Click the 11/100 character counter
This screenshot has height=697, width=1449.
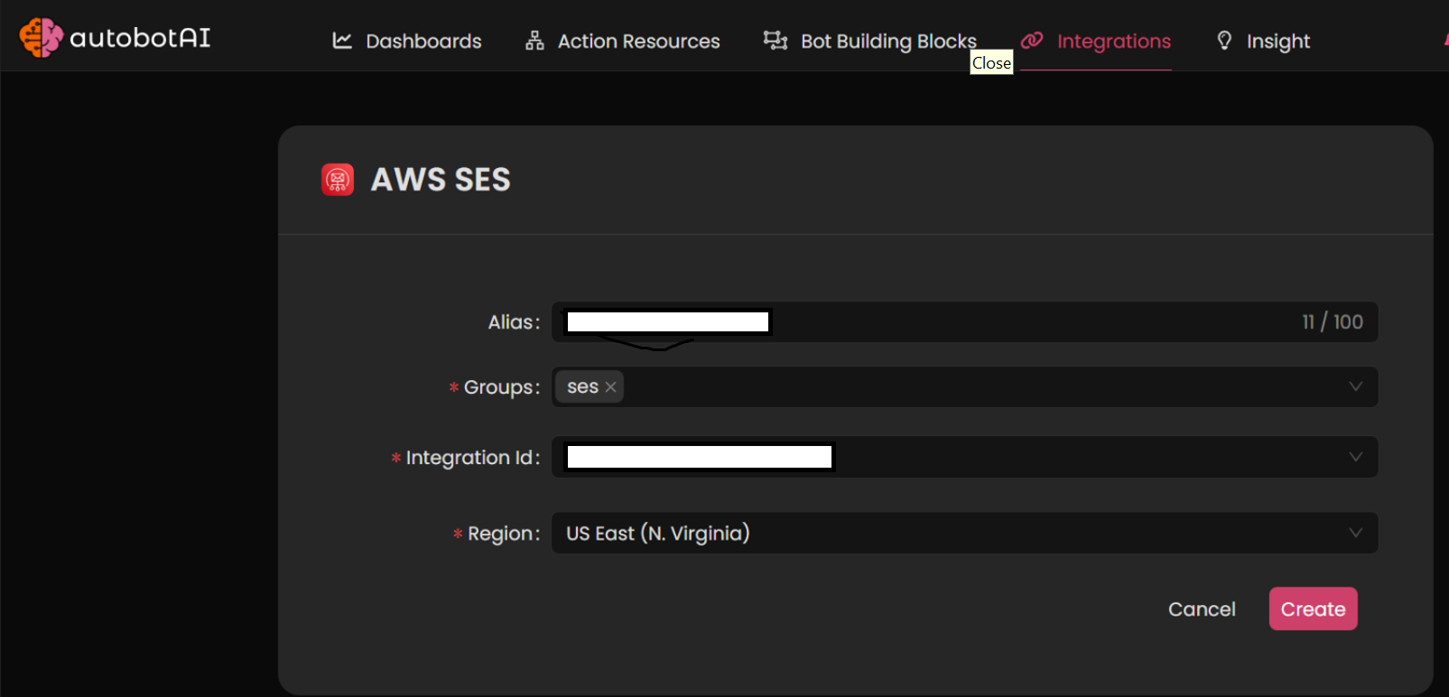pyautogui.click(x=1333, y=321)
